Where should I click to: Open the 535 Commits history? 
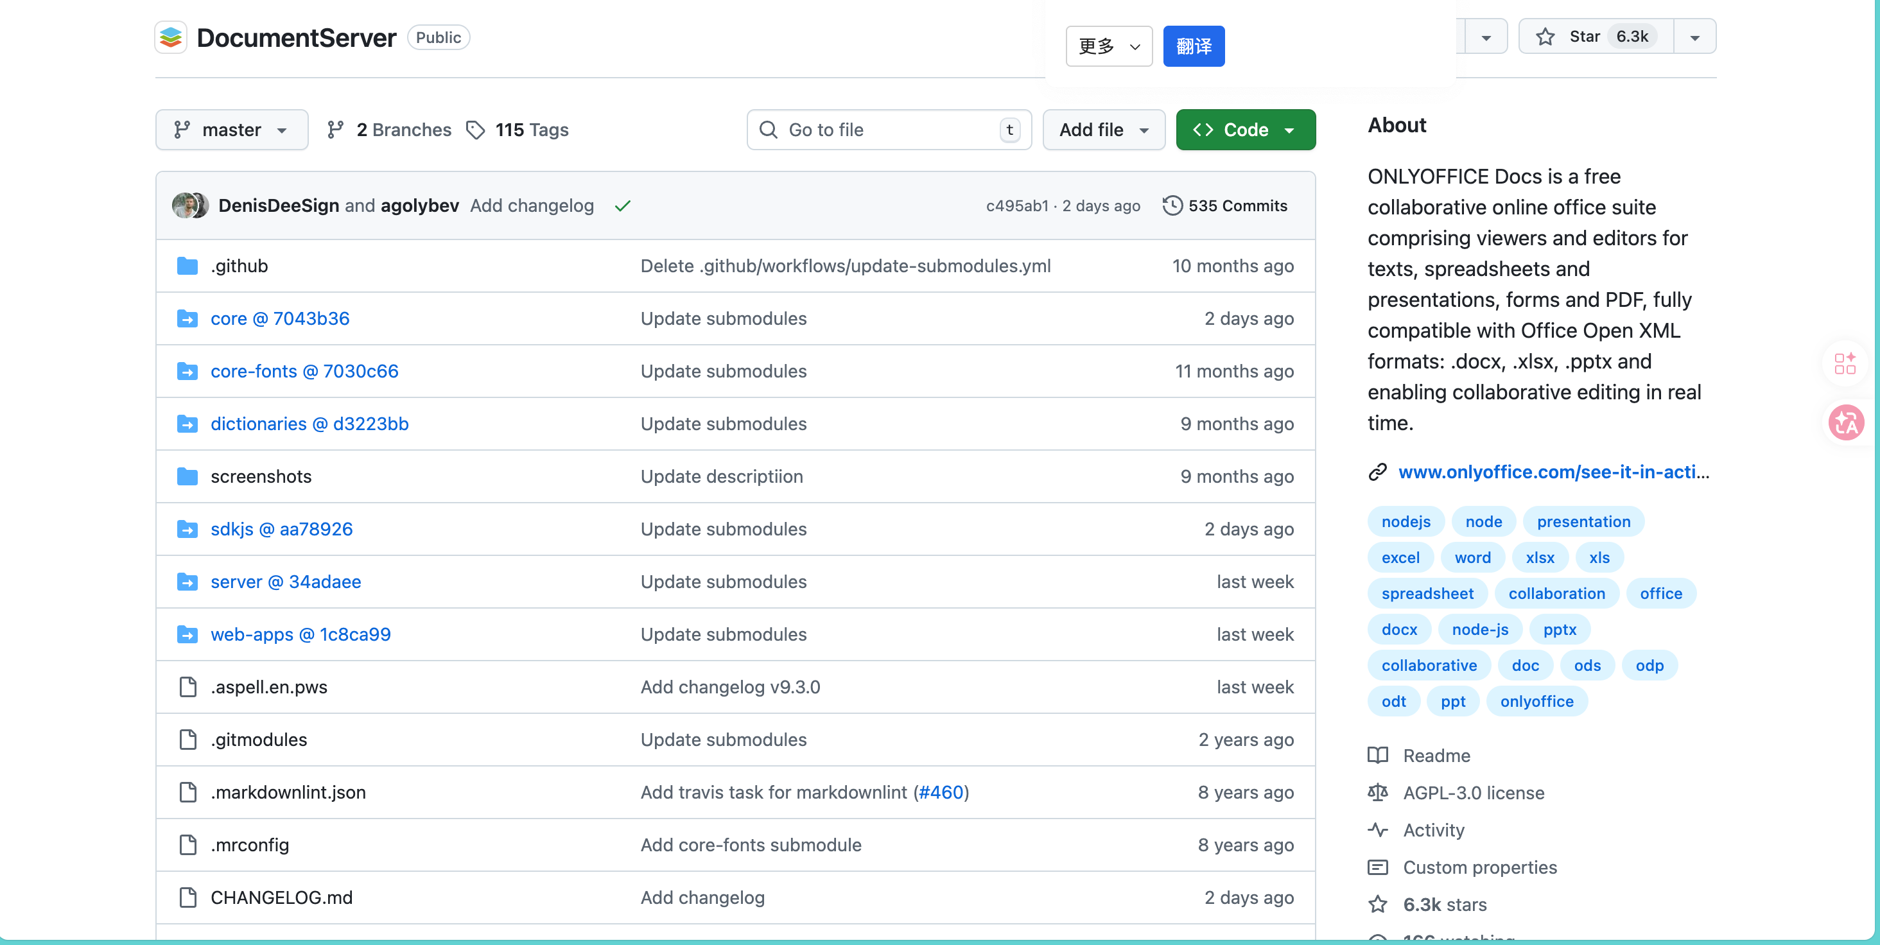pyautogui.click(x=1225, y=206)
